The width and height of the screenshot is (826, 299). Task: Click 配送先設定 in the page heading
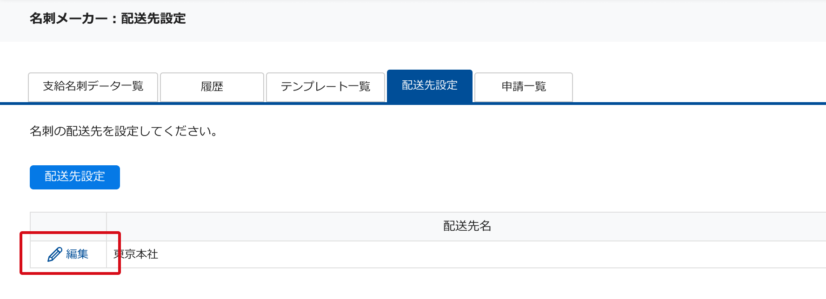point(153,19)
